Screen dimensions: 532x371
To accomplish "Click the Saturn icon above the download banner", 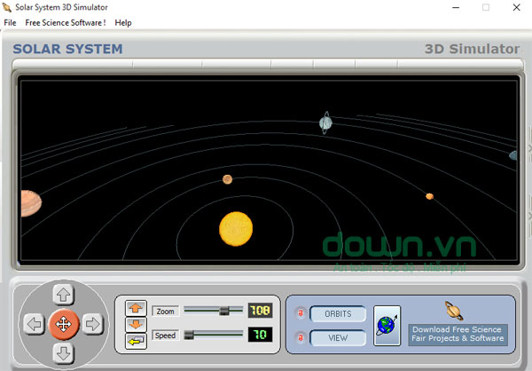I will pyautogui.click(x=454, y=311).
